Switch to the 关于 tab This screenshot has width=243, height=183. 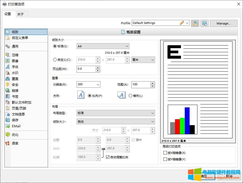[x=20, y=14]
